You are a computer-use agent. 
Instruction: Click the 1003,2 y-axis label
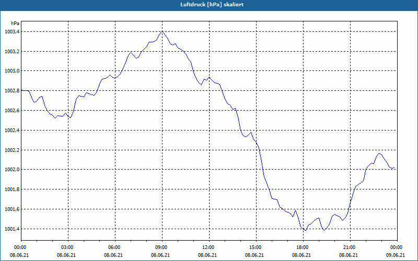[x=12, y=52]
